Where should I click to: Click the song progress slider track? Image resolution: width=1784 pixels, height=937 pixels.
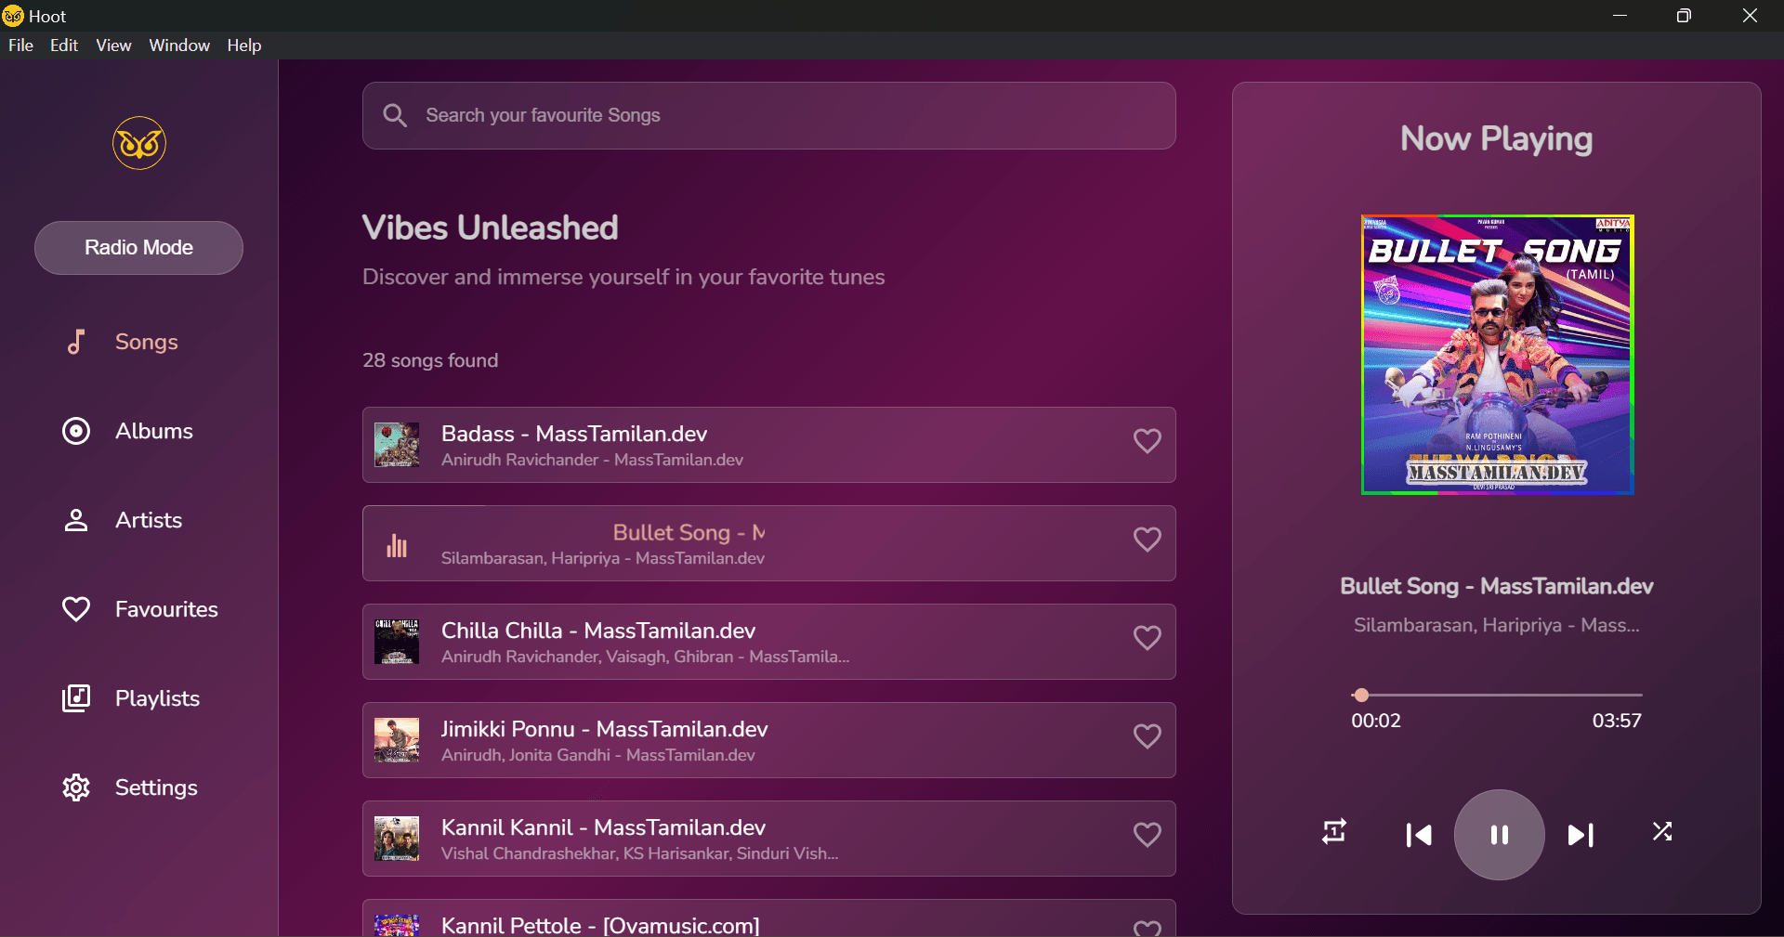coord(1497,695)
